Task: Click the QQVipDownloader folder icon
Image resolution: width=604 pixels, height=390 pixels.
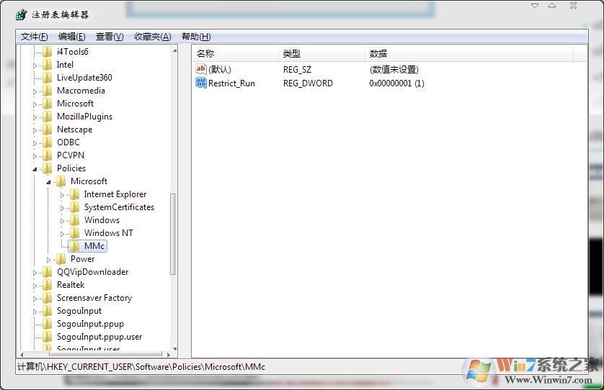Action: pos(48,272)
